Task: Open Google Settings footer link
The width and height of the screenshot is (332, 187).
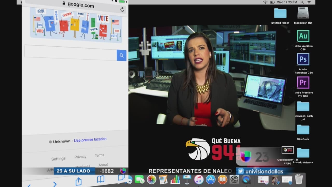Action: pos(58,159)
